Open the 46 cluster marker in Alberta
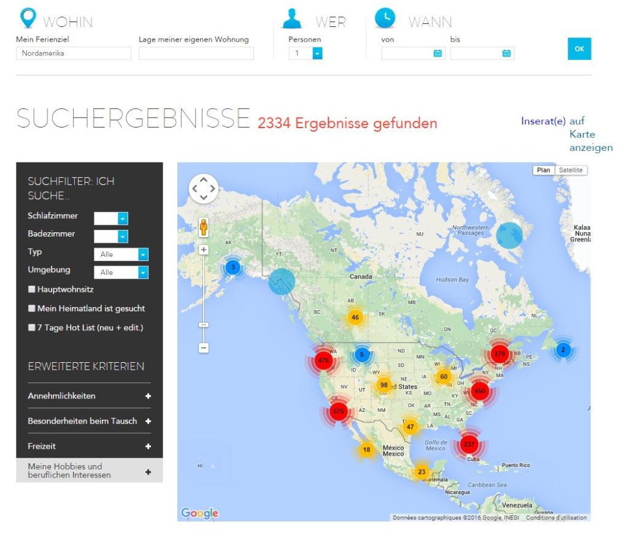Viewport: 632px width, 543px height. (355, 317)
